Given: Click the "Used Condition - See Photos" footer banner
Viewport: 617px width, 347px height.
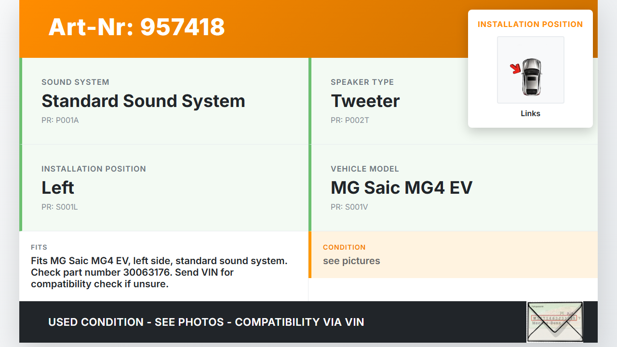Looking at the screenshot, I should [x=206, y=322].
